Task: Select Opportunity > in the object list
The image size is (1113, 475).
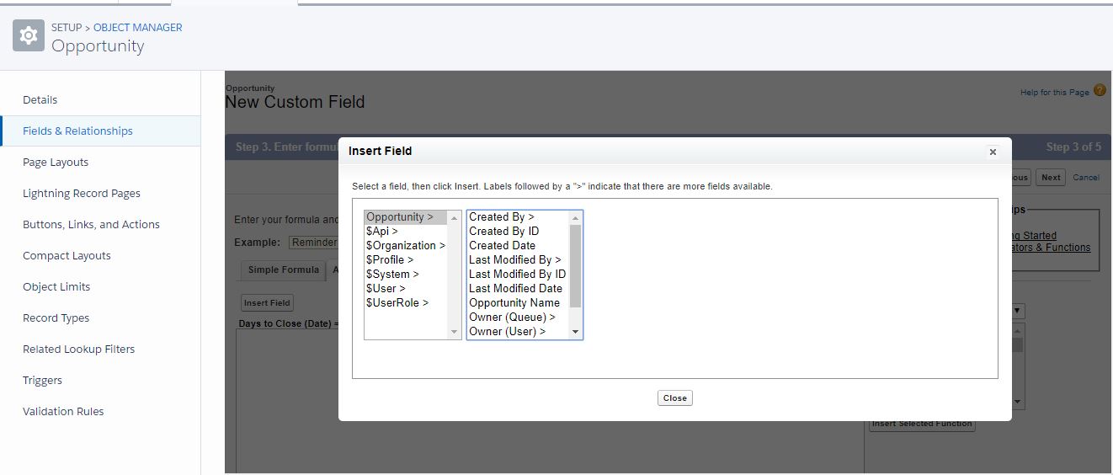Action: (x=406, y=216)
